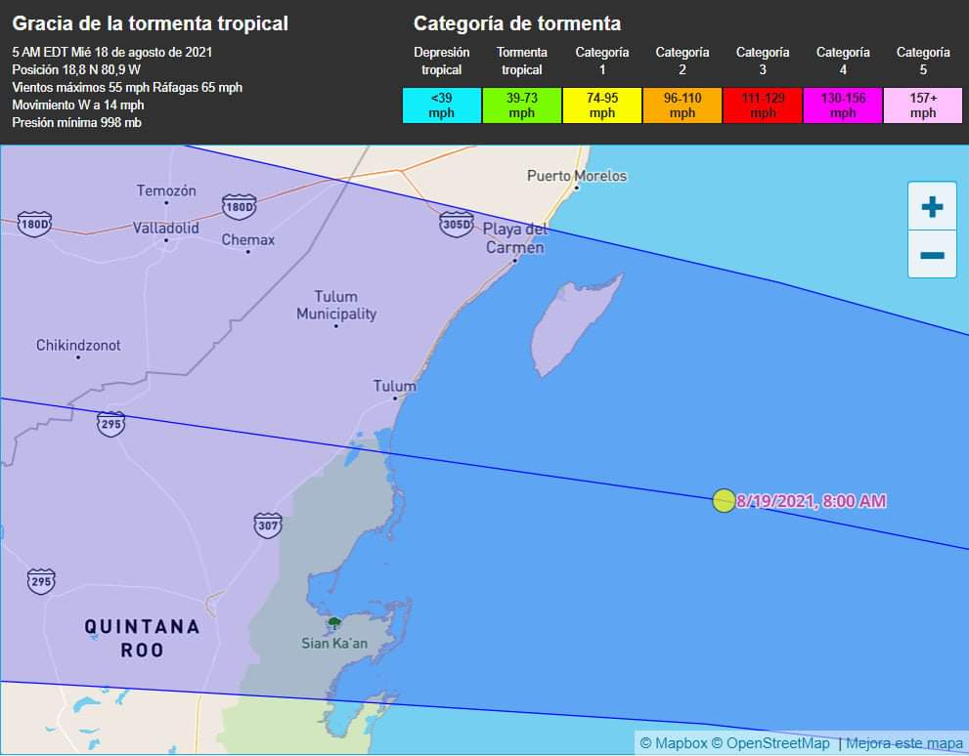Viewport: 969px width, 756px height.
Task: Click the 307 highway shield icon
Action: 268,525
